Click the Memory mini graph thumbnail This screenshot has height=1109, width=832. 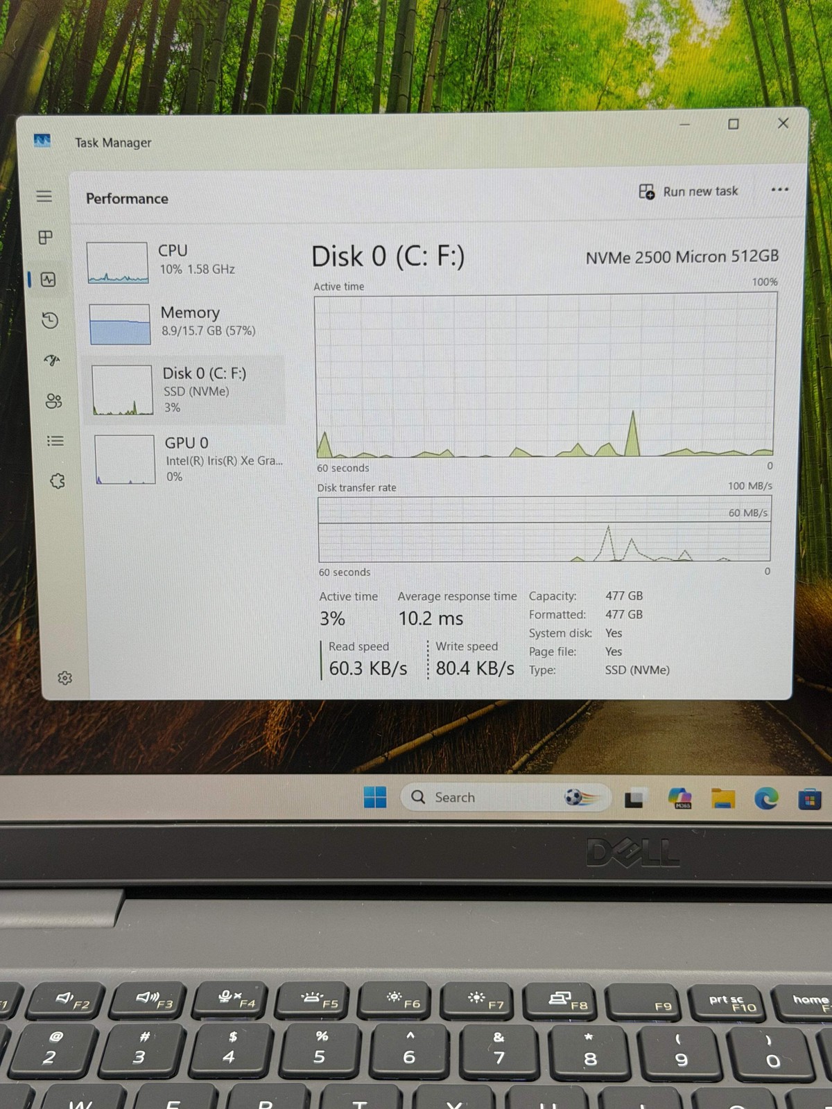(x=120, y=324)
